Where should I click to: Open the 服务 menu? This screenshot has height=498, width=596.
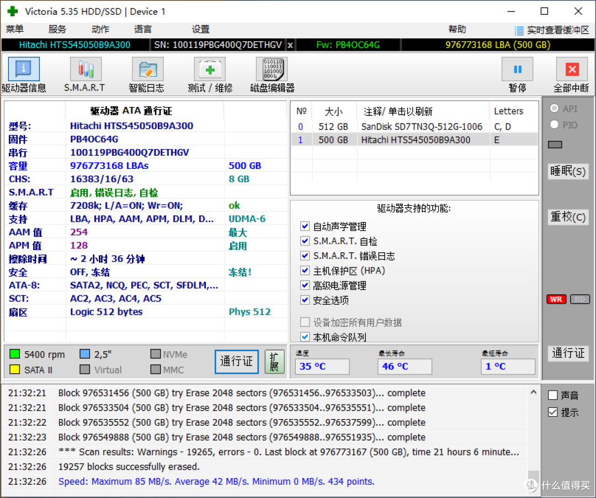tap(57, 29)
